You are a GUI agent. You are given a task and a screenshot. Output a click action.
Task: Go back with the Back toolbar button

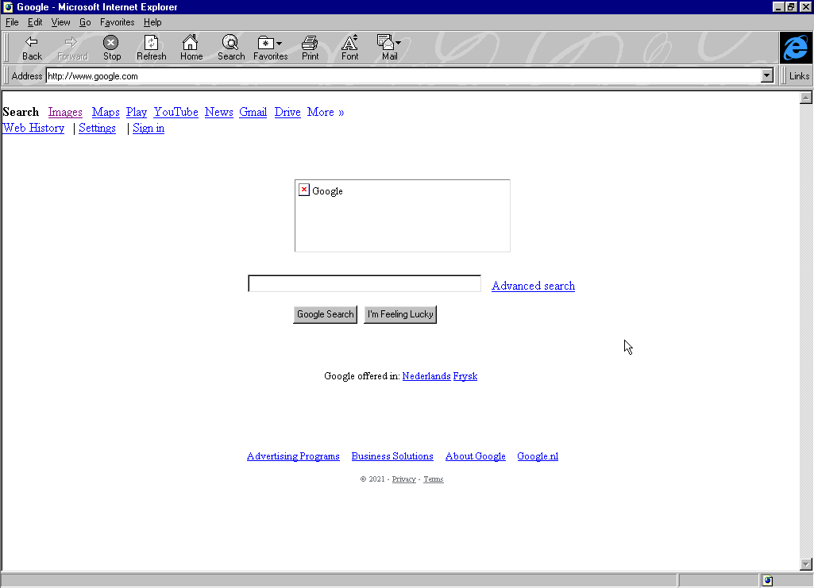[x=32, y=48]
